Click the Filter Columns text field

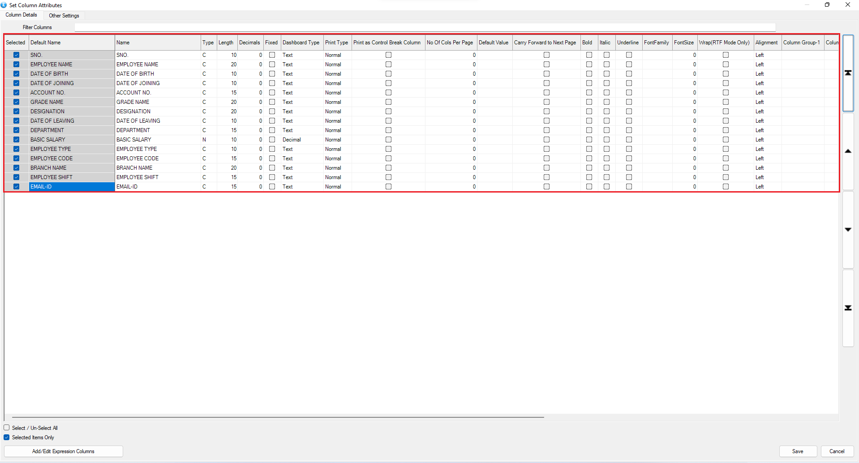click(x=425, y=27)
